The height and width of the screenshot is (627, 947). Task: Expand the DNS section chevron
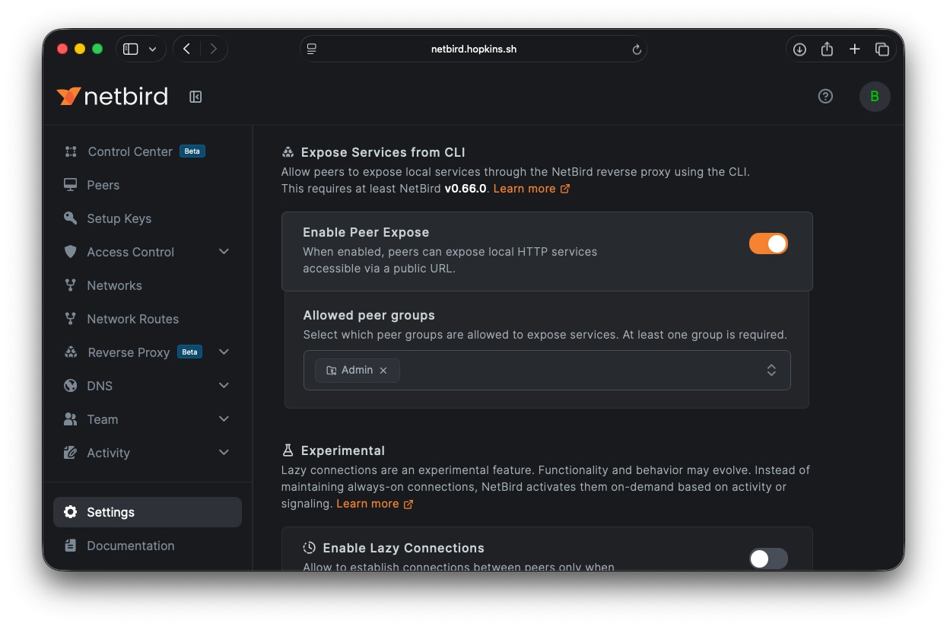tap(224, 385)
